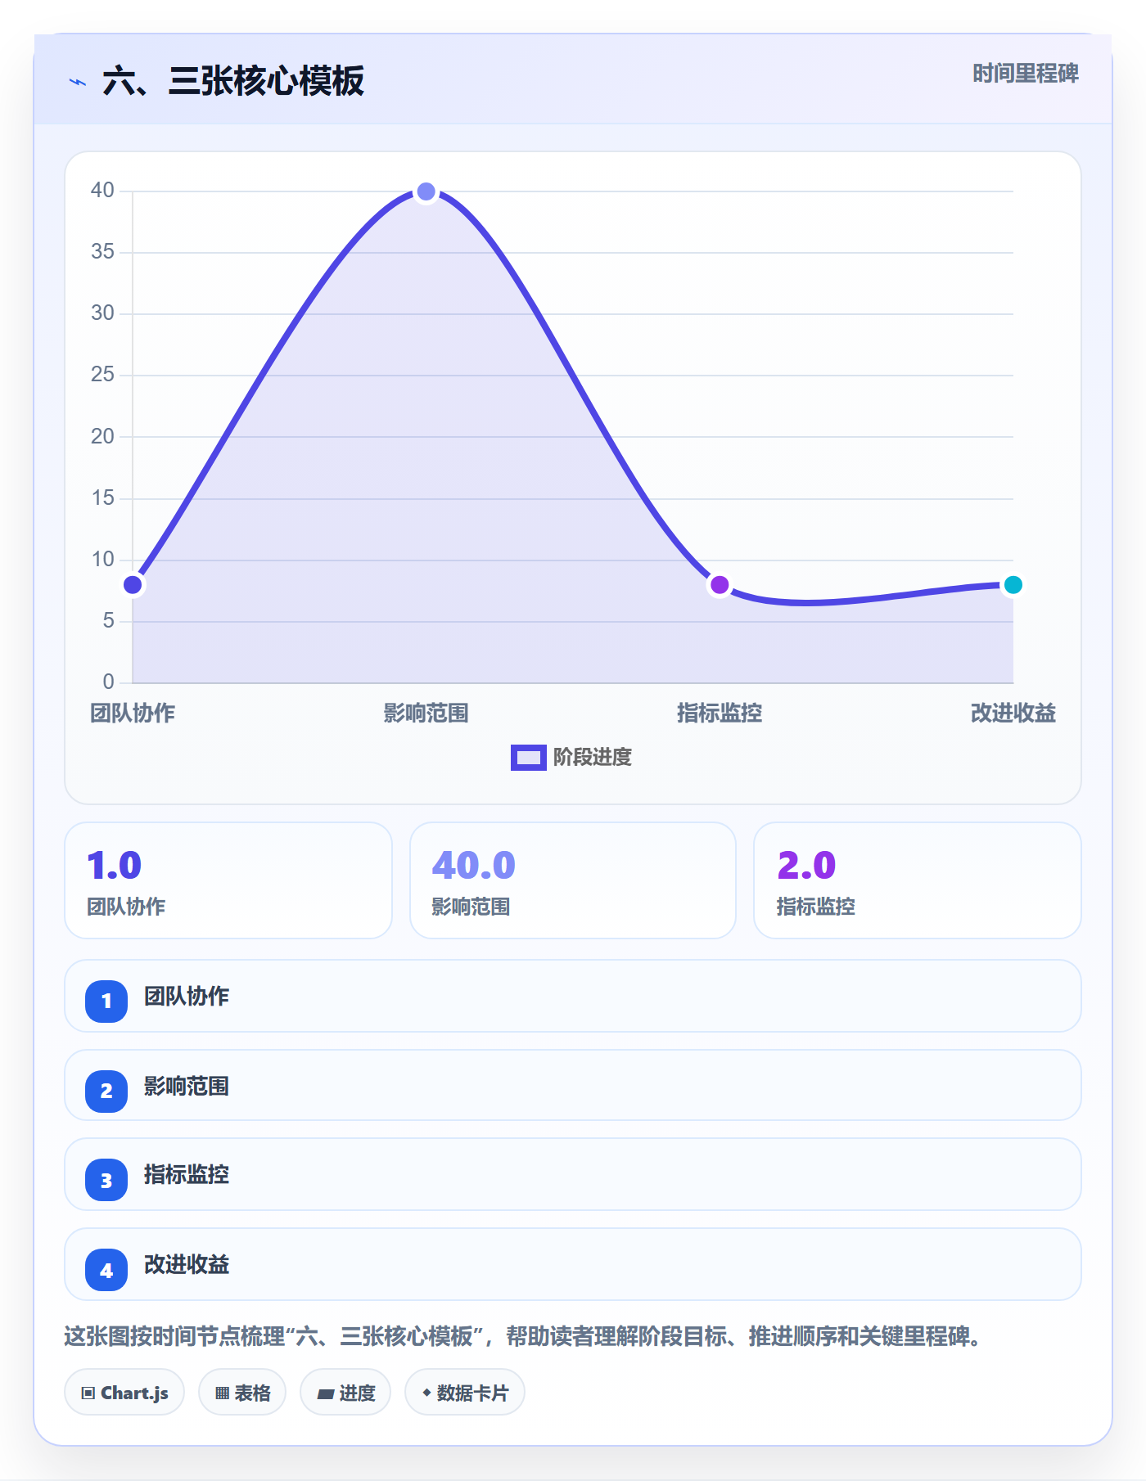Click the y-axis value 25
This screenshot has height=1481, width=1146.
pyautogui.click(x=102, y=375)
